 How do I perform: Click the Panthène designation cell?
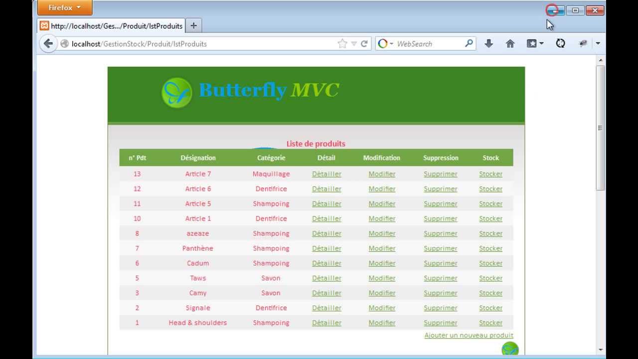pyautogui.click(x=198, y=248)
